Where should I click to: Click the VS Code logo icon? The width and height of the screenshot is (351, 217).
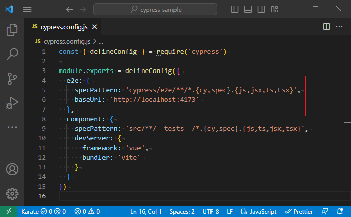[x=9, y=9]
